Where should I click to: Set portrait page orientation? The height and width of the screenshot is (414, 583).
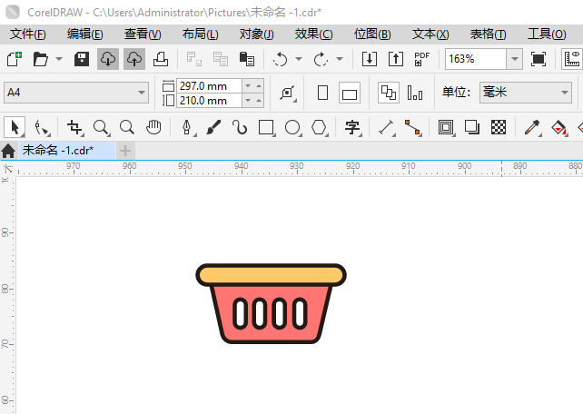[322, 93]
